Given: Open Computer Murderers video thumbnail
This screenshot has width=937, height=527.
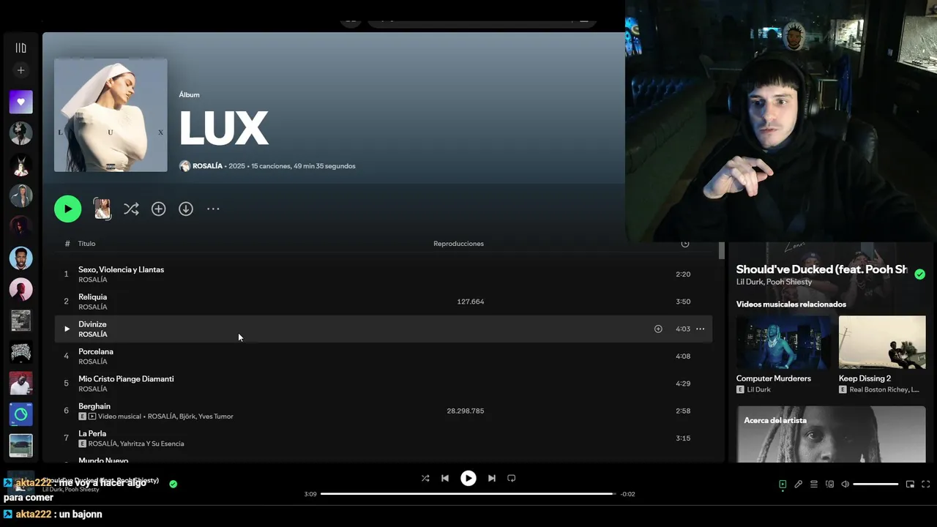Looking at the screenshot, I should pyautogui.click(x=783, y=342).
